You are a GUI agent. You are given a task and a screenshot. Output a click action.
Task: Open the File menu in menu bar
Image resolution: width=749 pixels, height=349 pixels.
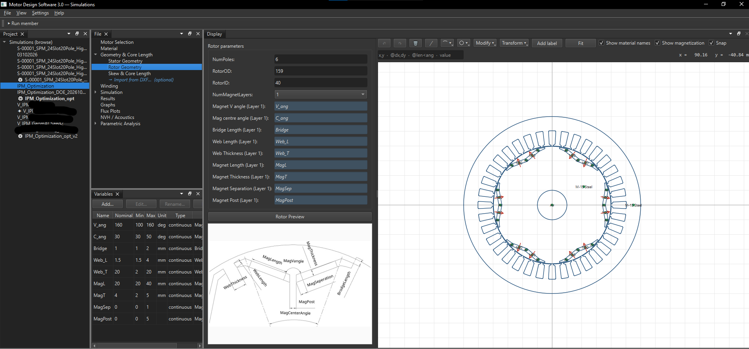tap(7, 13)
